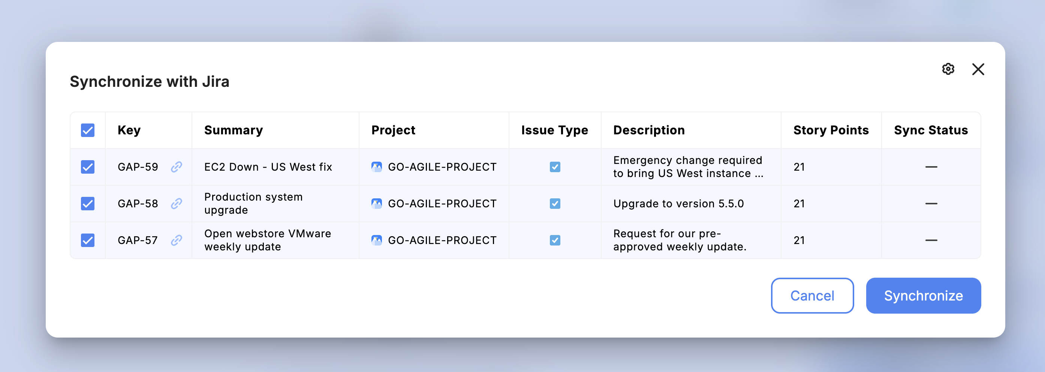Viewport: 1045px width, 372px height.
Task: Click the project icon in the GAP-58 row
Action: coord(377,204)
